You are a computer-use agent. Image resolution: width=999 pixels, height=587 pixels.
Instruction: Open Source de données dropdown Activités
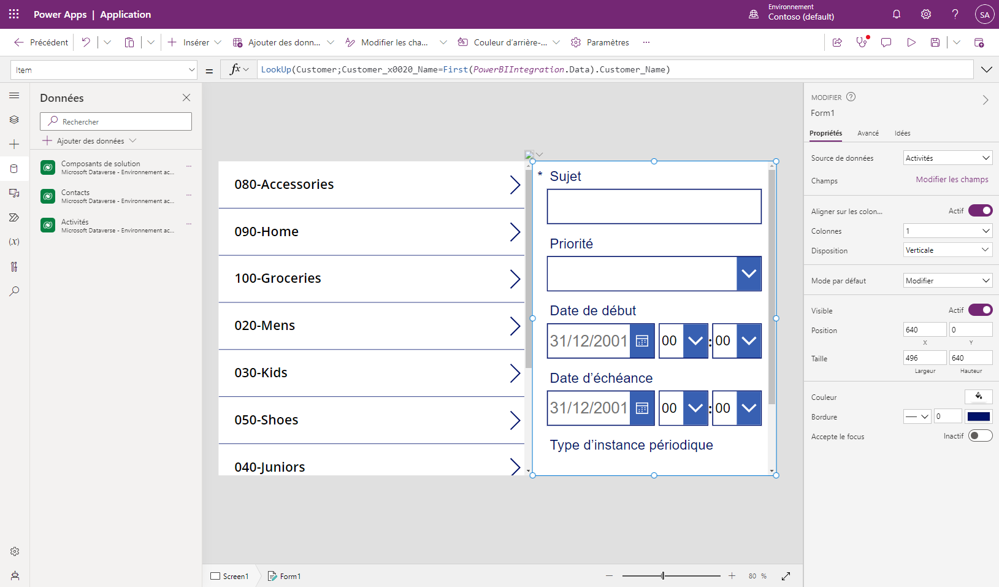(947, 158)
